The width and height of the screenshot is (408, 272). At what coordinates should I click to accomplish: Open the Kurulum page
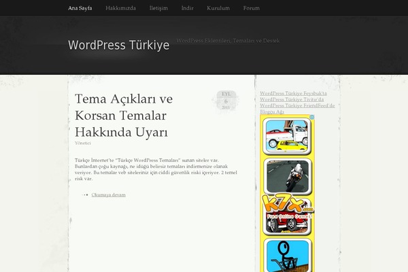point(218,8)
